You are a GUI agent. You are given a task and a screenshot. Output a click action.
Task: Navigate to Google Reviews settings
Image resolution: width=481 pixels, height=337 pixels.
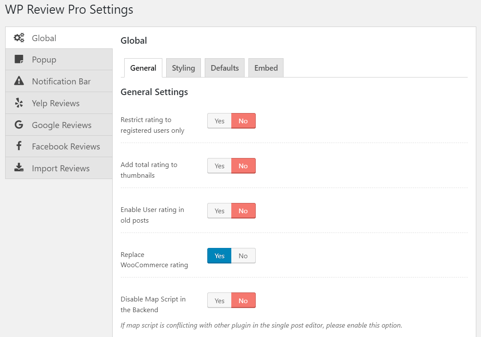click(61, 125)
